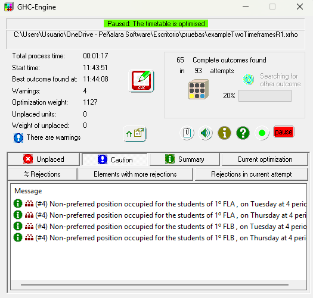Click the green info icon on 1º FLA Thursday row
313x298 pixels.
click(18, 215)
